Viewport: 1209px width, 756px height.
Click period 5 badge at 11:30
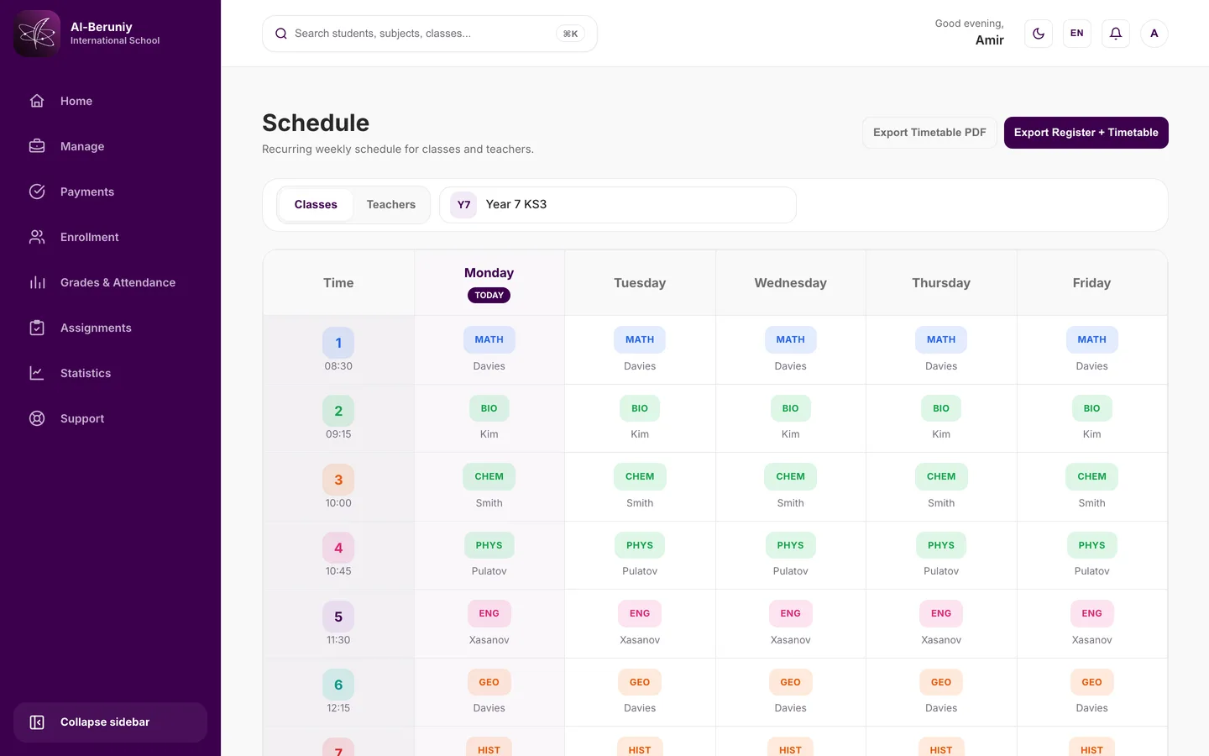coord(338,617)
